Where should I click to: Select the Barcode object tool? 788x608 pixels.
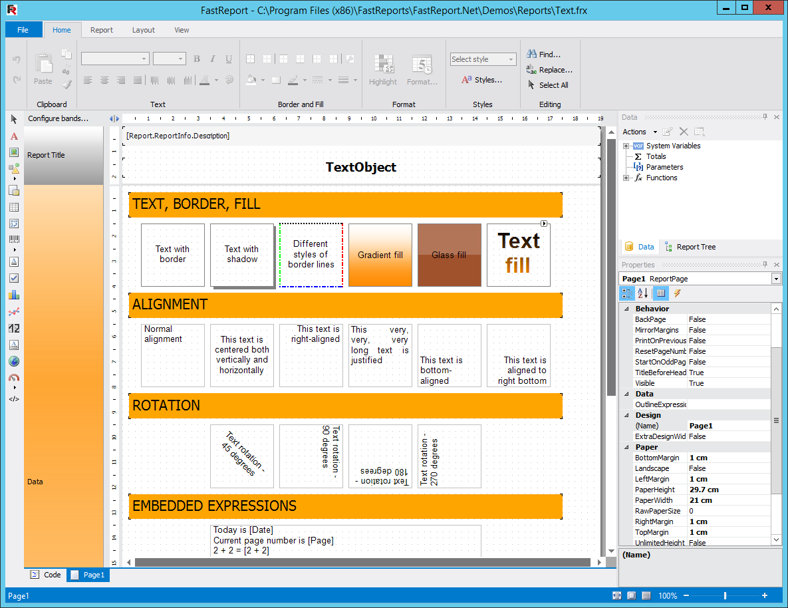14,239
